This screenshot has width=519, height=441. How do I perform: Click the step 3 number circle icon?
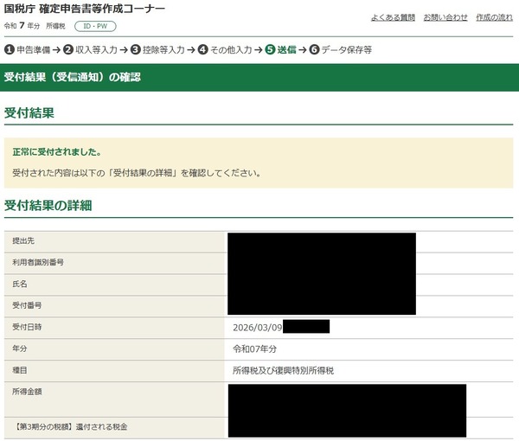(136, 50)
